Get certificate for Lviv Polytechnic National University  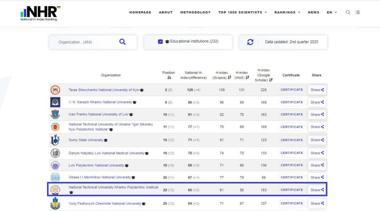tap(292, 165)
